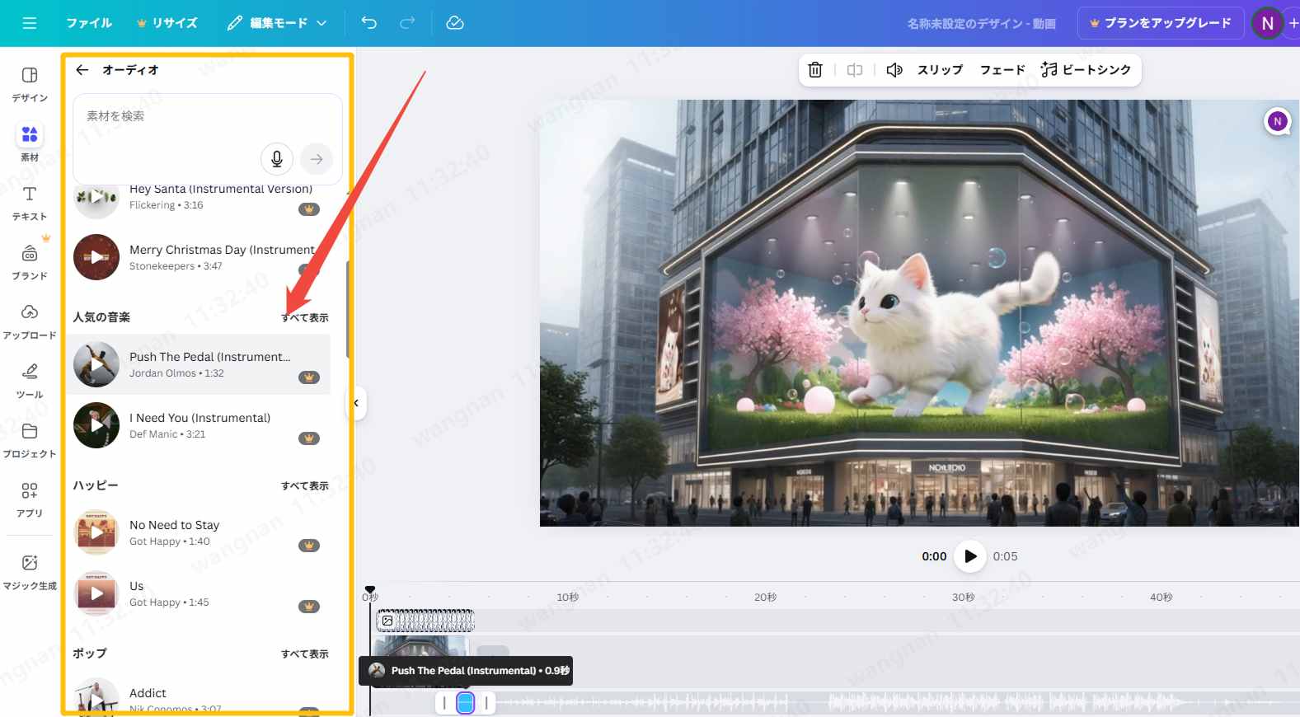Image resolution: width=1300 pixels, height=717 pixels.
Task: Check the cloud save status icon
Action: (455, 23)
